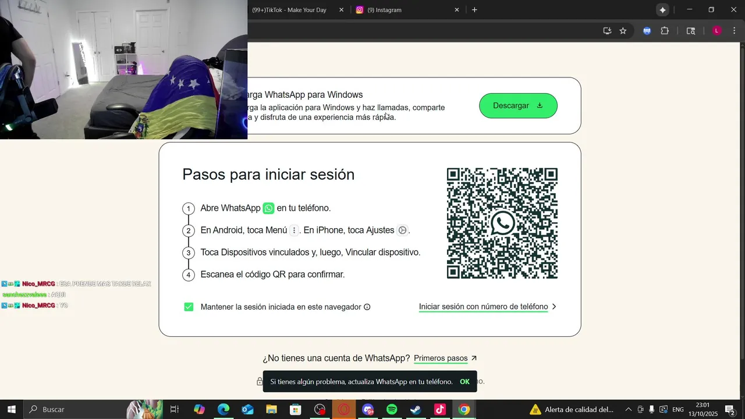
Task: Click the text Escanea el código QR para confirmar
Action: (272, 275)
